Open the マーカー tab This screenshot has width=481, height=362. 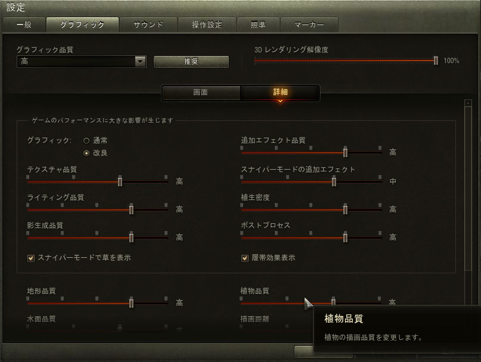(309, 24)
